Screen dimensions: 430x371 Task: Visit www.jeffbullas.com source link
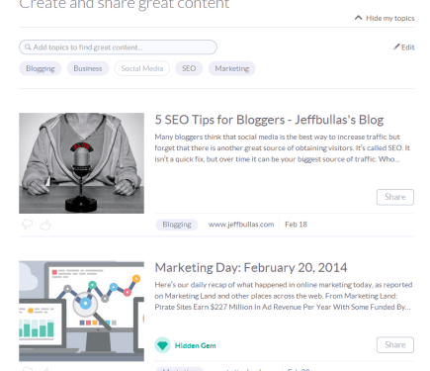(x=241, y=225)
